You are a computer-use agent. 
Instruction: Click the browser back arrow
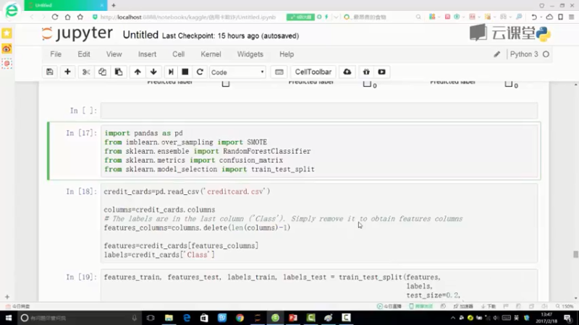pos(32,17)
